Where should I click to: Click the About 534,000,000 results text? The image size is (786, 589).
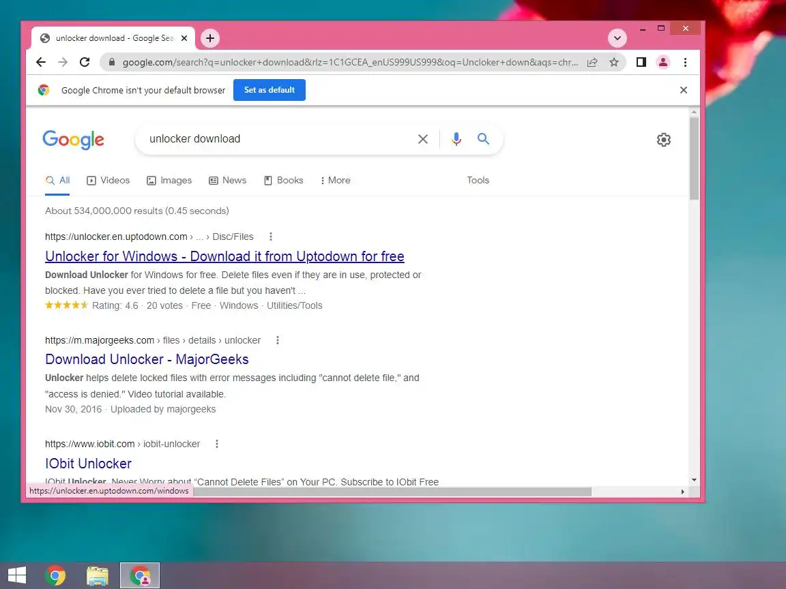[x=137, y=211]
